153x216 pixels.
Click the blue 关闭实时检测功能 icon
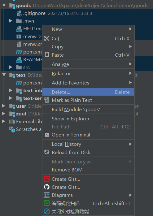coord(47,211)
